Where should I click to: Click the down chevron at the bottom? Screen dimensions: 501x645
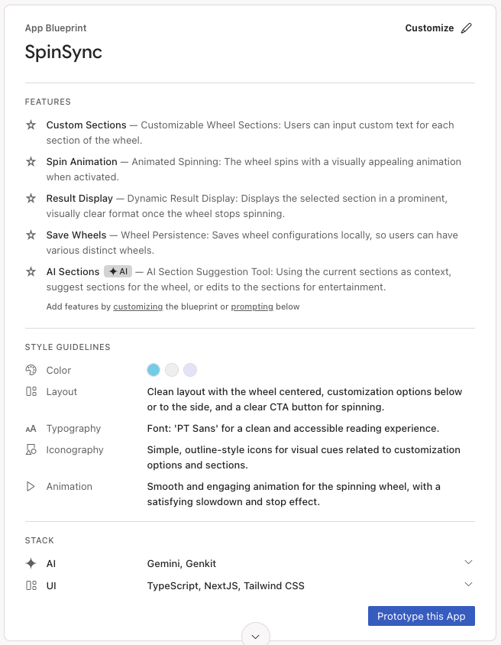pyautogui.click(x=255, y=635)
